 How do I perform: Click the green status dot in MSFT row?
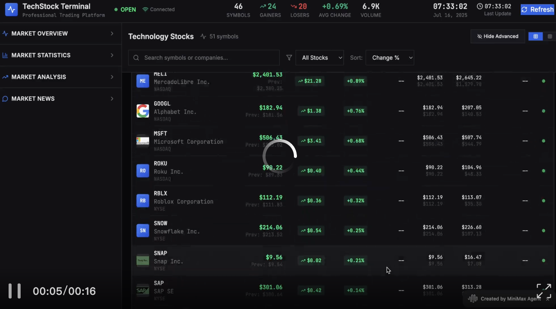544,141
